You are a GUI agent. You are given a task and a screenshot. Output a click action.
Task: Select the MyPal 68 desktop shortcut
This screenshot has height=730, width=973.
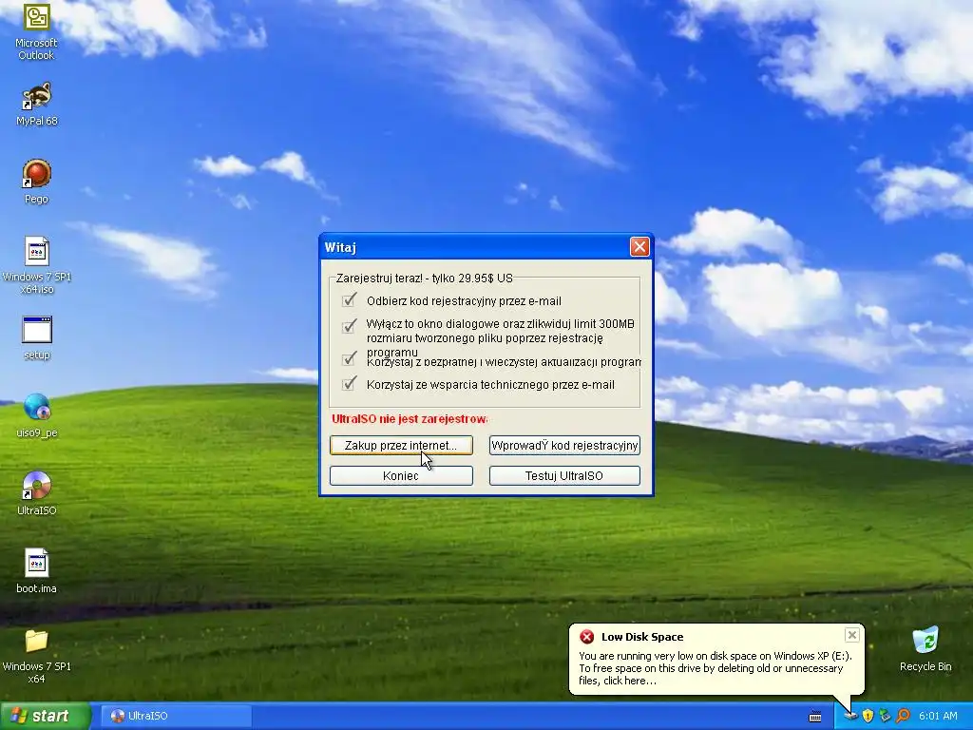pos(36,104)
